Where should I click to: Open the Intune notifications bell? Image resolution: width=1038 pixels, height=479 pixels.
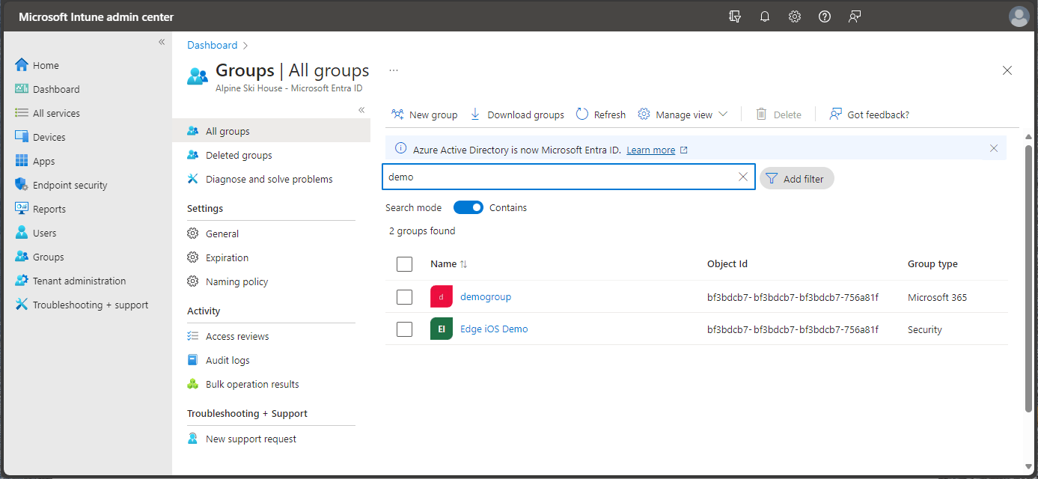pos(764,16)
